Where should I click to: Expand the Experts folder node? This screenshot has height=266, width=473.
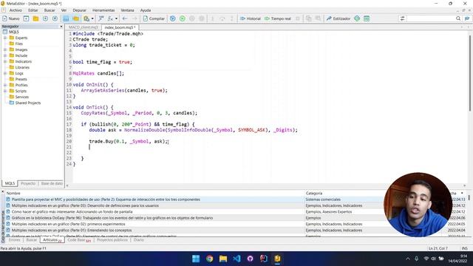pyautogui.click(x=5, y=38)
